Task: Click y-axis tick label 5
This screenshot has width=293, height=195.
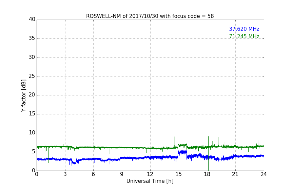Action: point(34,152)
